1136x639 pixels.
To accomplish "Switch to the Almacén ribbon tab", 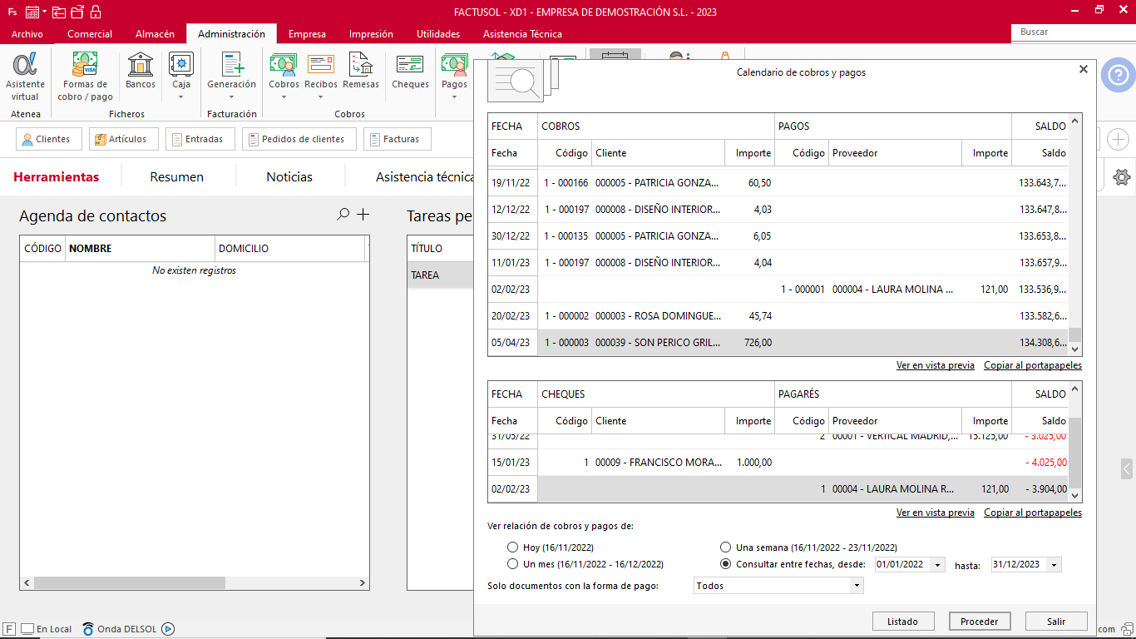I will coord(155,34).
